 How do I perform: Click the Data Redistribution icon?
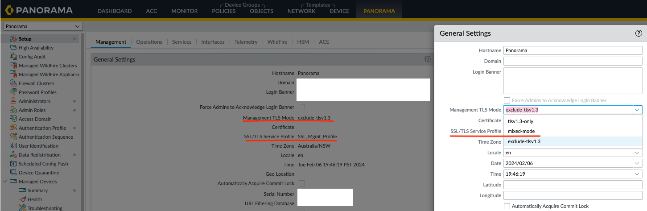pos(13,155)
